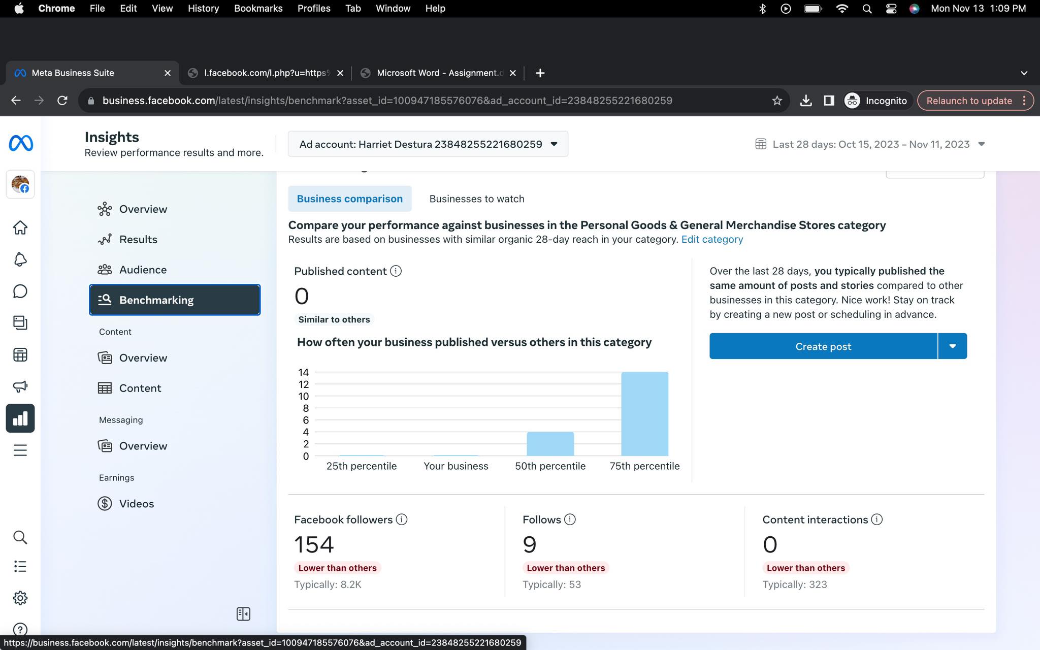
Task: Open Content posts icon in rail
Action: [x=20, y=322]
